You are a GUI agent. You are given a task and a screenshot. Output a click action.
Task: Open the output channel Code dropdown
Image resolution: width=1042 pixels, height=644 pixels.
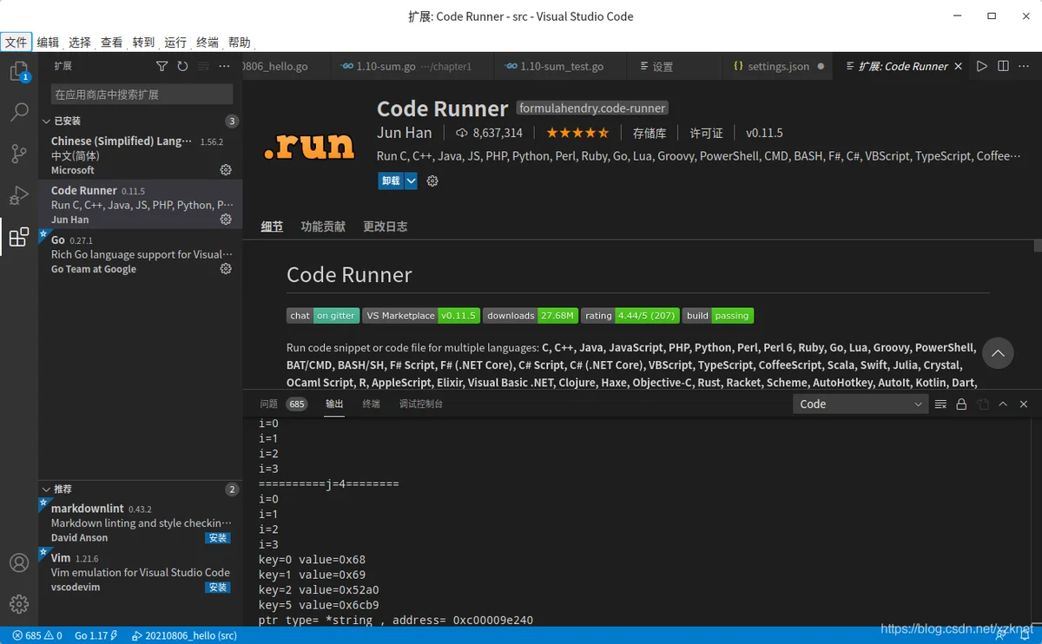tap(860, 404)
